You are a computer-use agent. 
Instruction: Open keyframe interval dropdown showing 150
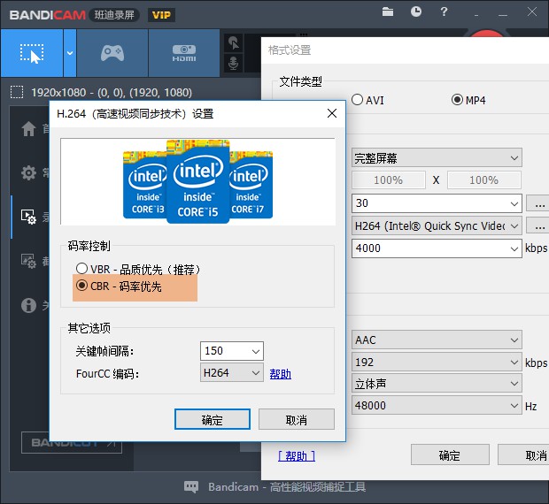(232, 350)
